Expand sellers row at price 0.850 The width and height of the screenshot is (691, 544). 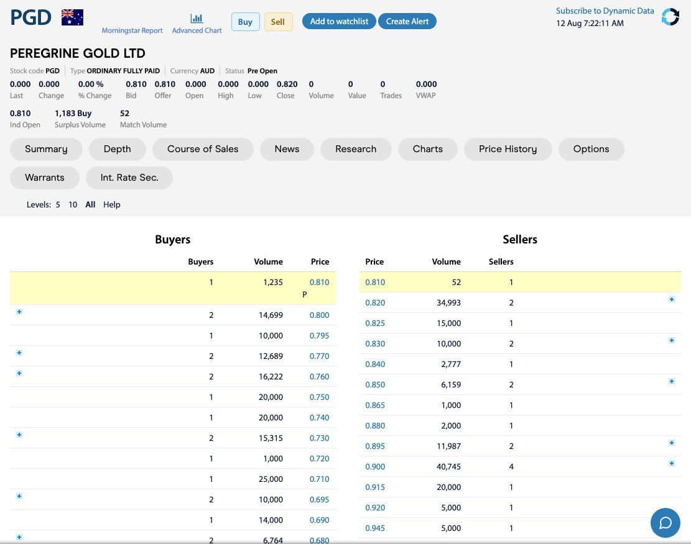coord(672,381)
